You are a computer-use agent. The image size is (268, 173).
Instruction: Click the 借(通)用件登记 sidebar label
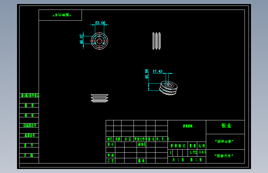pos(30,95)
